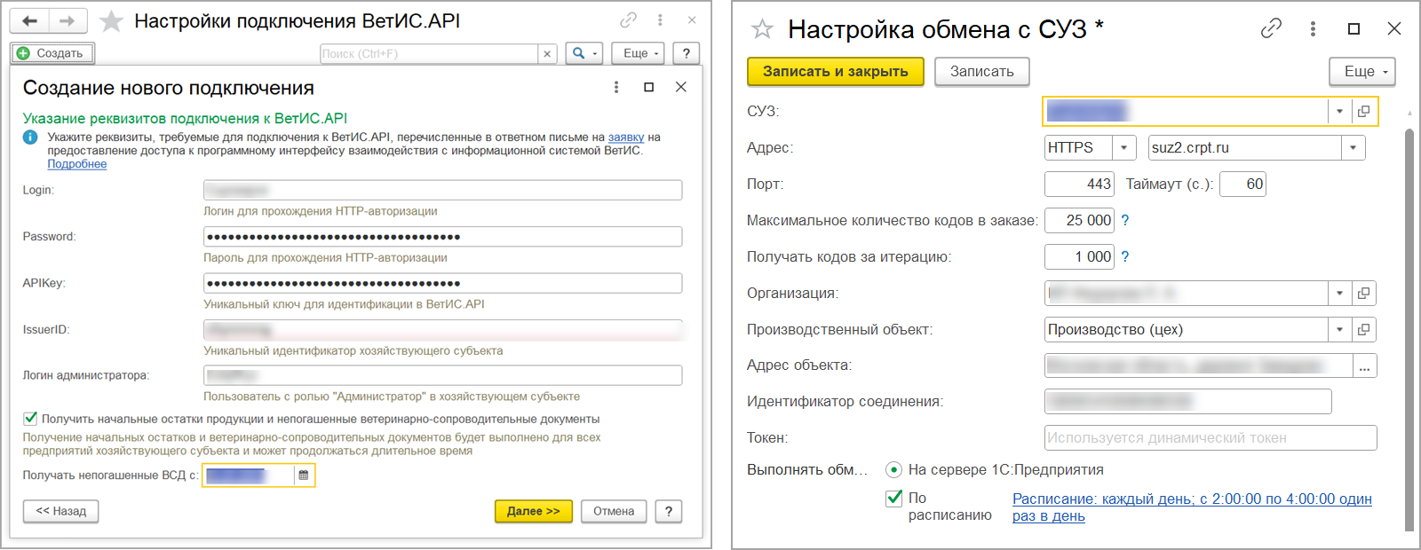Viewport: 1421px width, 550px height.
Task: Open the заявку hyperlink
Action: pos(626,137)
